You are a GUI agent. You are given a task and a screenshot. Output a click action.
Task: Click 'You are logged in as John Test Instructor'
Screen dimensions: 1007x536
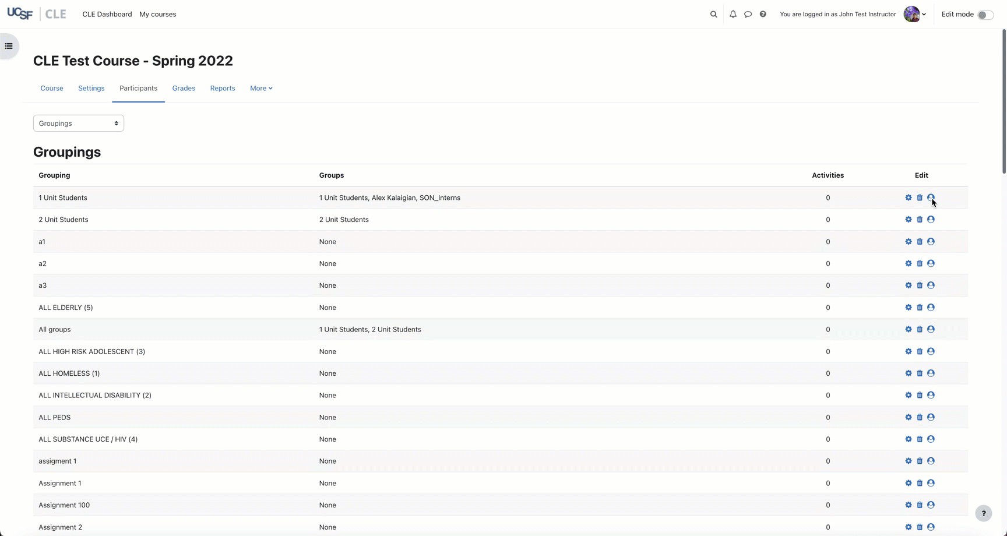click(x=838, y=14)
